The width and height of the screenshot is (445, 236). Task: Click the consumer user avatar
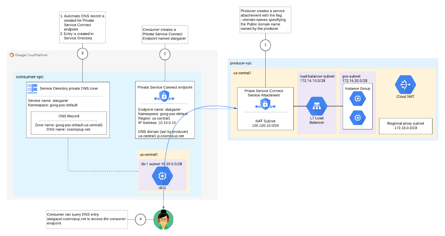pyautogui.click(x=164, y=220)
